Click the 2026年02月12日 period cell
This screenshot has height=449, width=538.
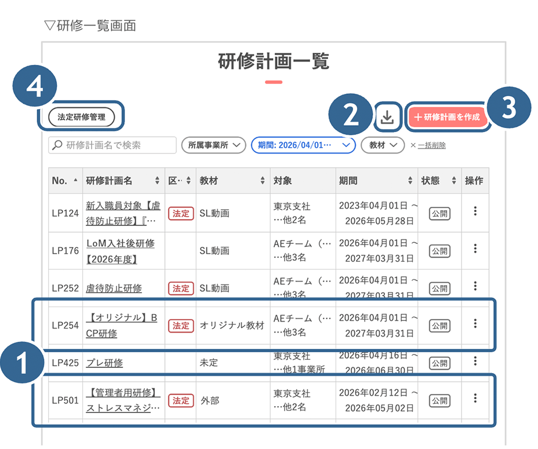377,400
